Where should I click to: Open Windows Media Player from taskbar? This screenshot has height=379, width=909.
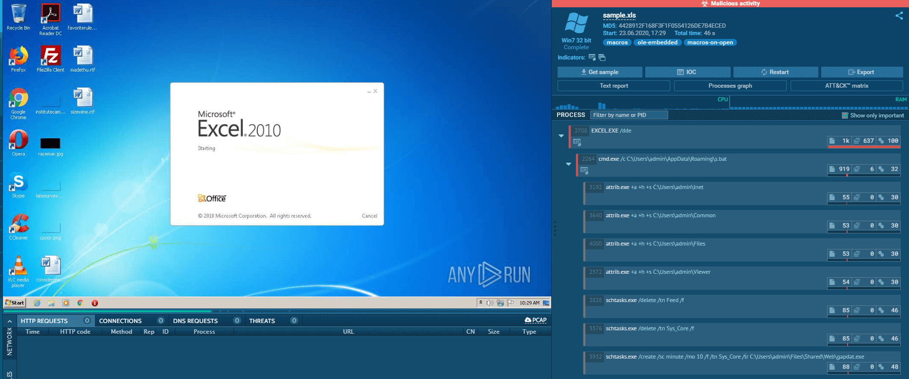(x=66, y=303)
